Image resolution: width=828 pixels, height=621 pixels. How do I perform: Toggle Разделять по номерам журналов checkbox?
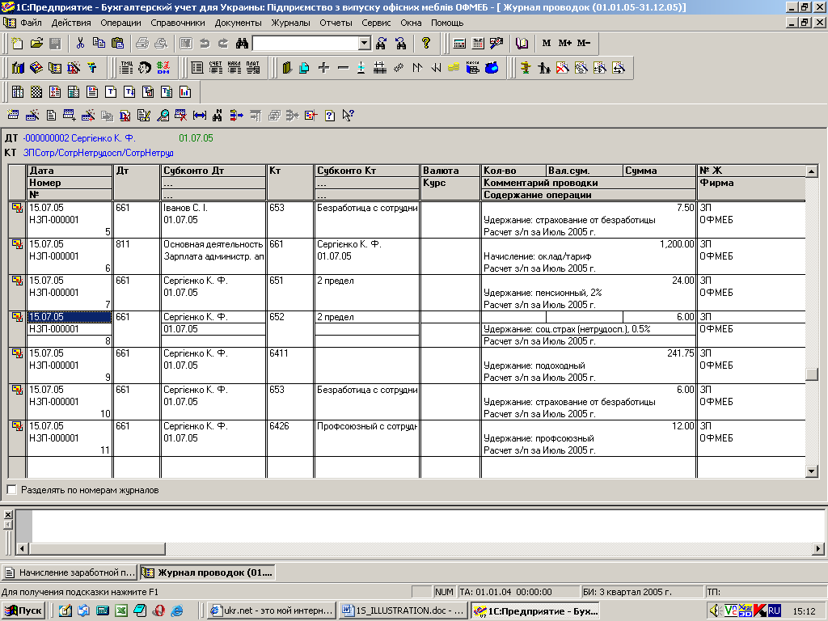[x=11, y=489]
